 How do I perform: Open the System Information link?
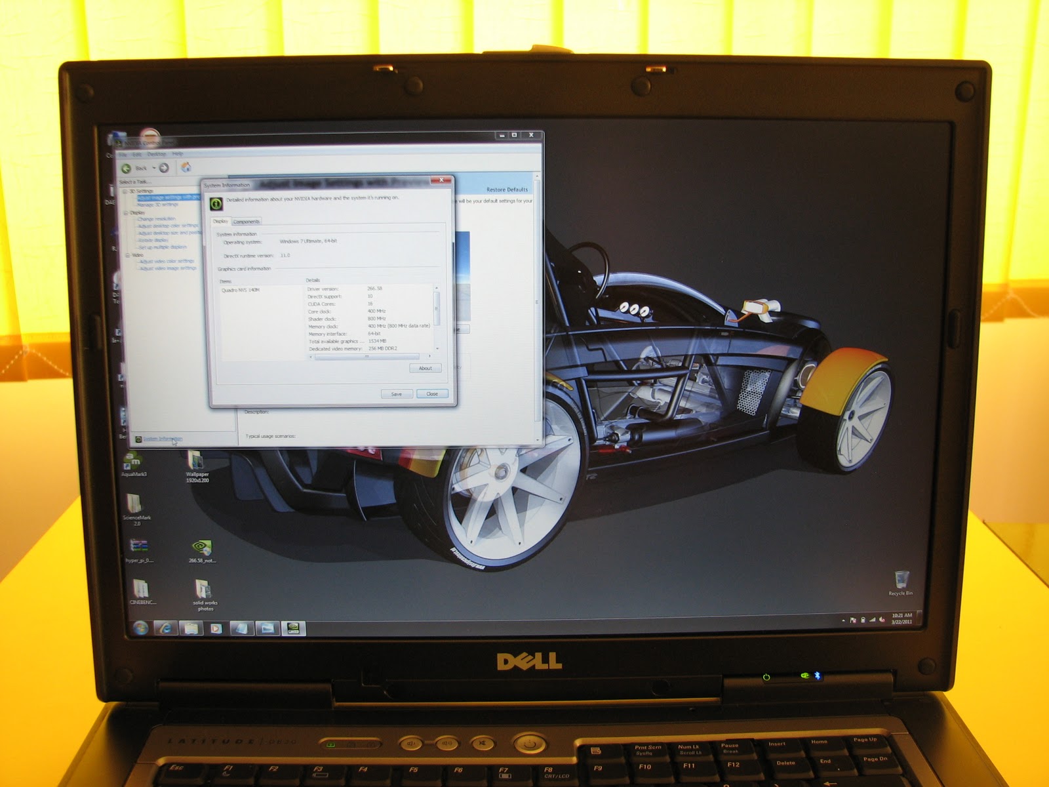pos(163,439)
